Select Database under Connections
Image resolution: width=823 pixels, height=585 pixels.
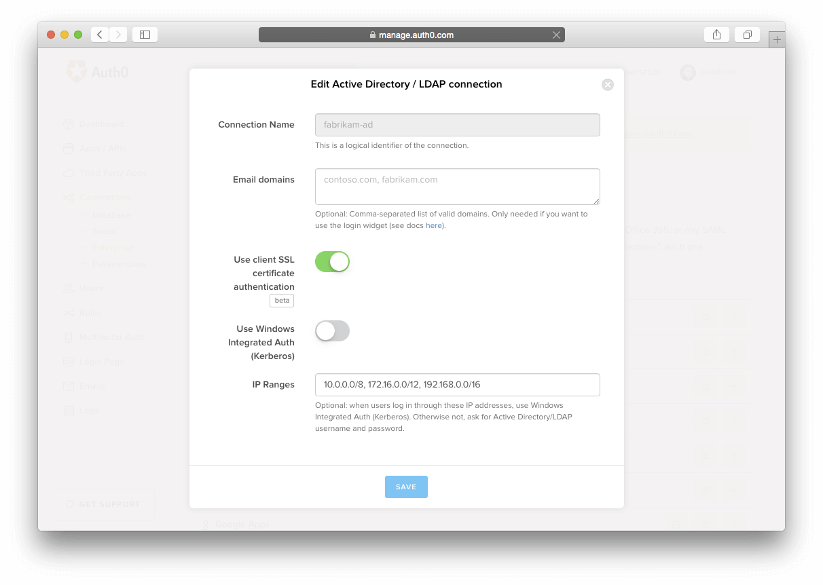tap(111, 215)
